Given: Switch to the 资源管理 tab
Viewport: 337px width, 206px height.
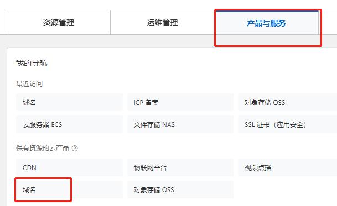Looking at the screenshot, I should (x=59, y=22).
